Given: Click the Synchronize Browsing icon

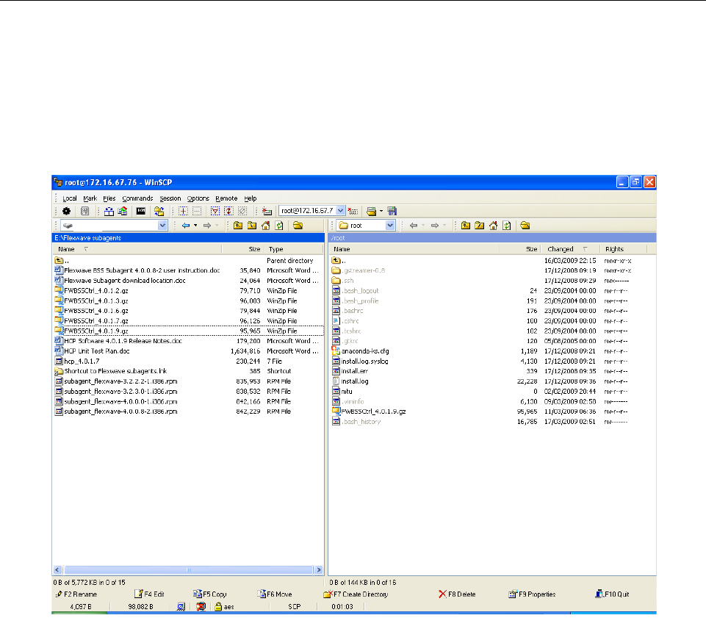Looking at the screenshot, I should click(159, 211).
